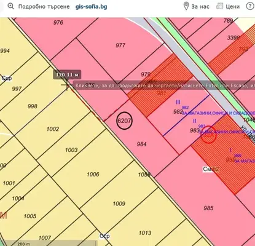Click the Сср zone label near 997
Image resolution: width=255 pixels, height=246 pixels.
point(7,78)
